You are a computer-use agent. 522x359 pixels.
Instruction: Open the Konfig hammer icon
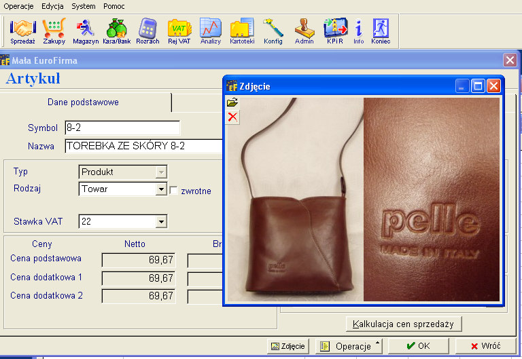[x=273, y=32]
